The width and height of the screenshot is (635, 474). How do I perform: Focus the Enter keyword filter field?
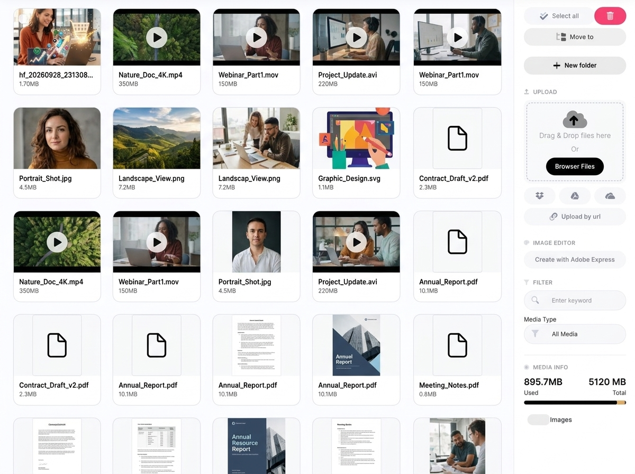click(x=575, y=300)
